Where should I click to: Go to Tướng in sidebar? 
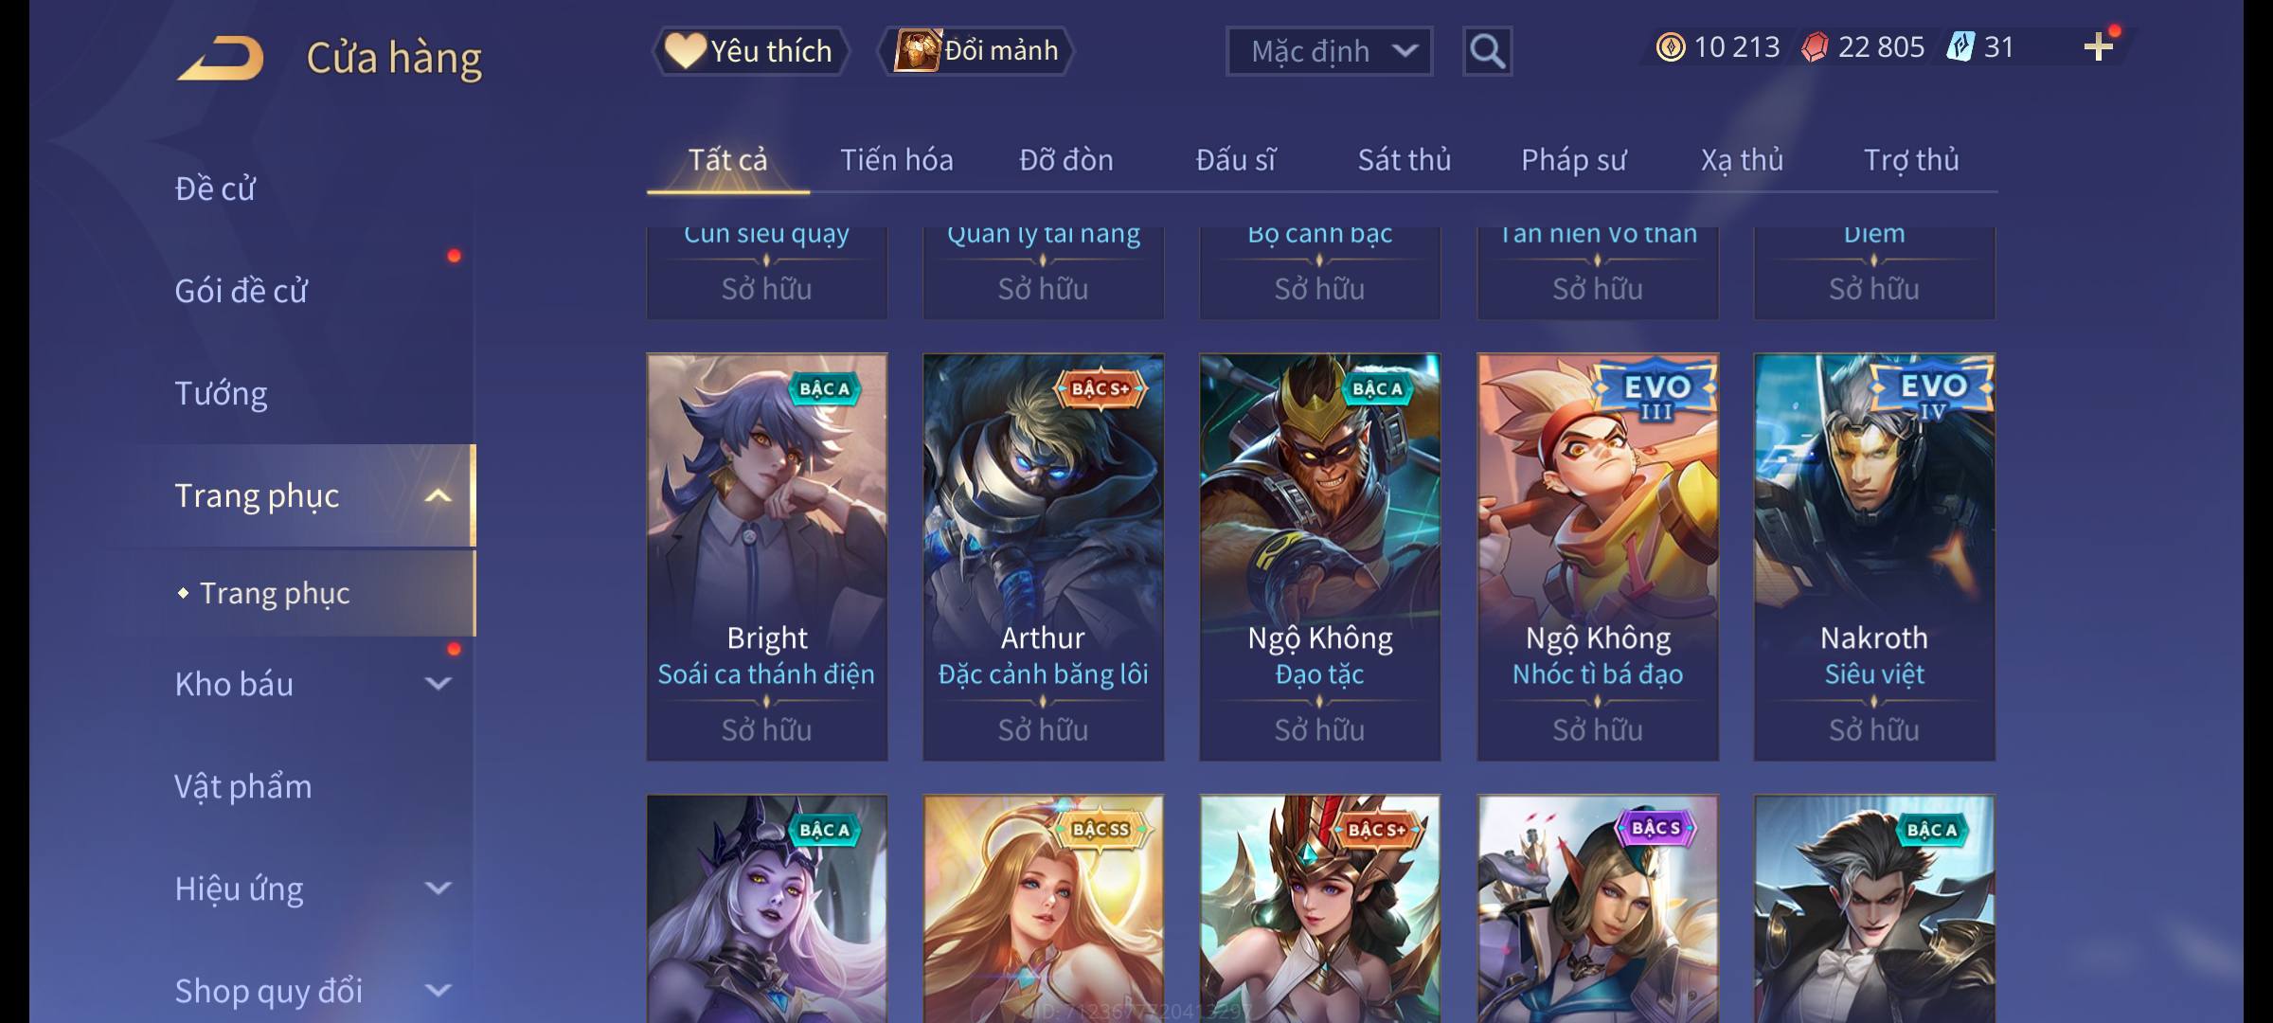pyautogui.click(x=222, y=393)
